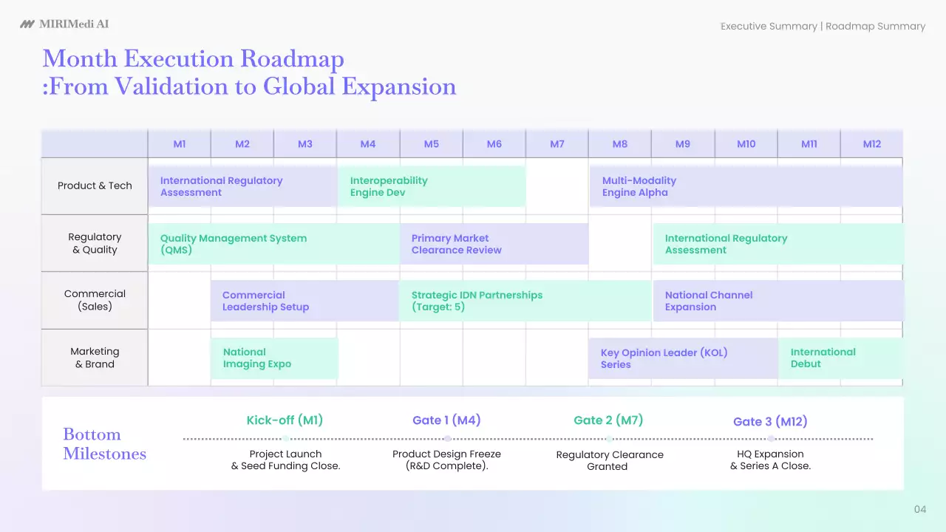Image resolution: width=946 pixels, height=532 pixels.
Task: Click the Key Opinion Leader (KOL) Series bar
Action: pos(682,358)
